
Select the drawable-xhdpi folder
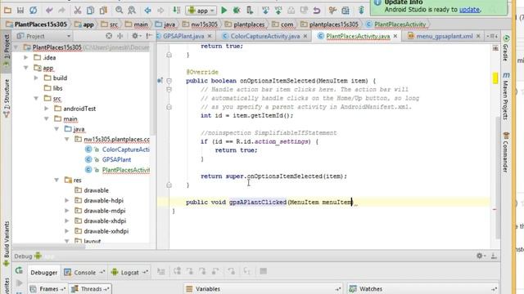(105, 220)
